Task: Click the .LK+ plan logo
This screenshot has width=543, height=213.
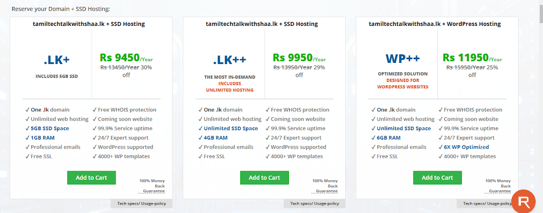Action: 57,60
